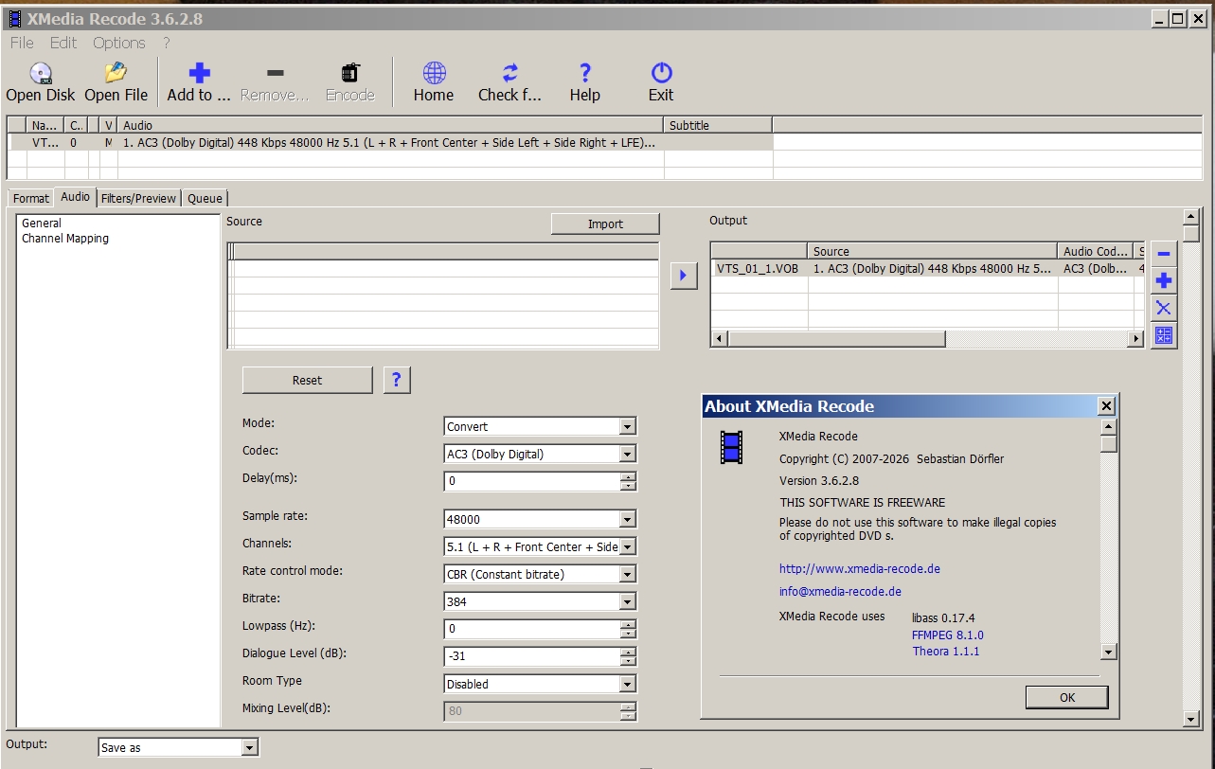Click the Output list horizontal scrollbar right arrow
1215x769 pixels.
[1136, 339]
